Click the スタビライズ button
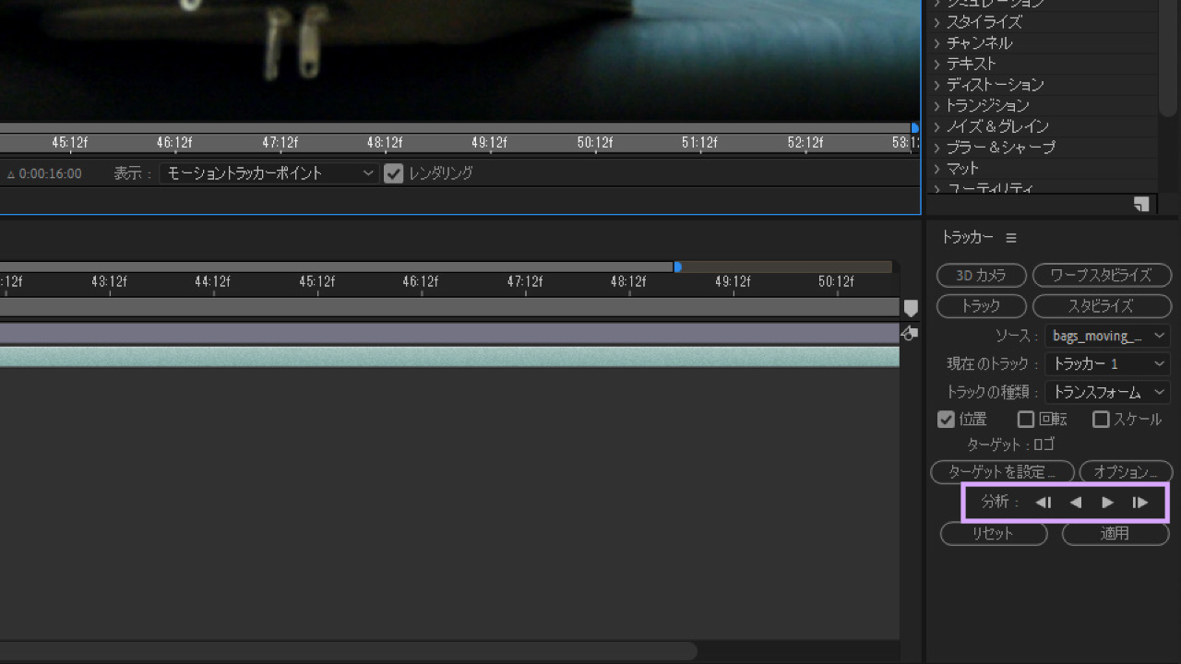The width and height of the screenshot is (1181, 664). click(1102, 305)
